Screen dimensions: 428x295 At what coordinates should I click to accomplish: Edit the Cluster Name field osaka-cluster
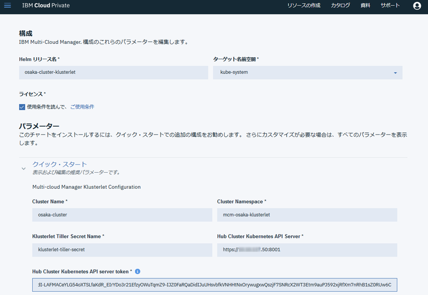(122, 215)
